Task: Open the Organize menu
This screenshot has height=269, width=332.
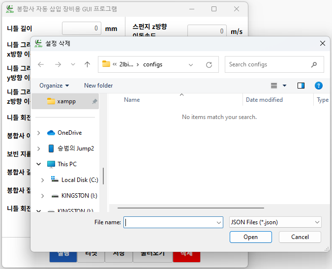Action: 54,86
